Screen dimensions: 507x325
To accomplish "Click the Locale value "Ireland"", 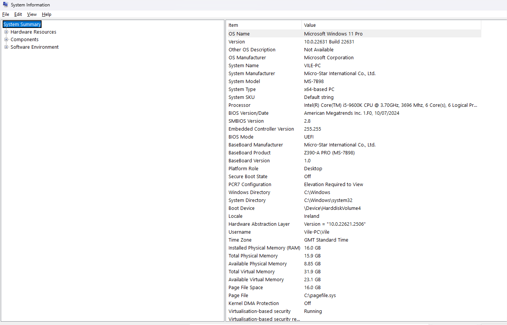I will [312, 216].
